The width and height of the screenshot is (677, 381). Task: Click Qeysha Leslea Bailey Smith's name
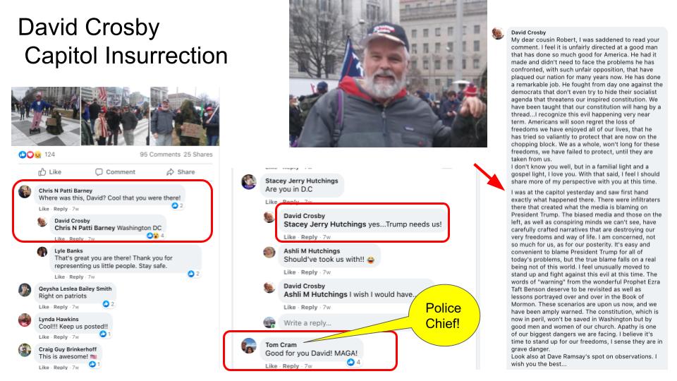(75, 289)
